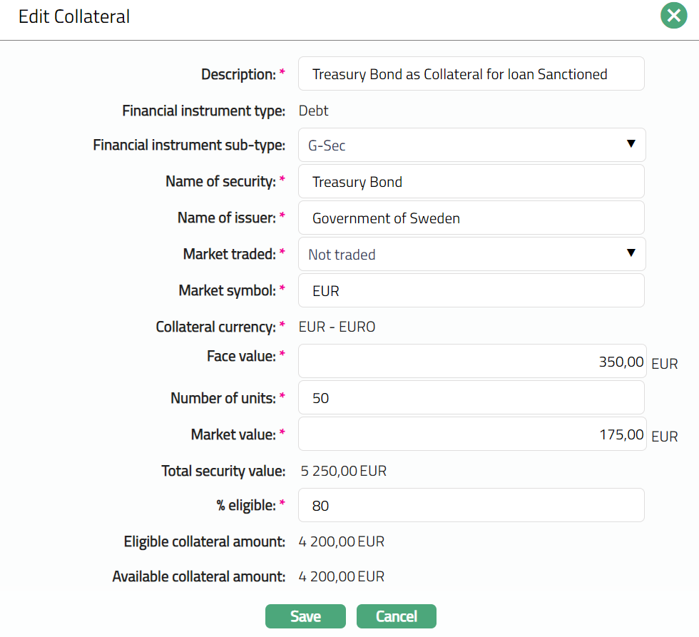
Task: Click the Edit Collateral dialog title
Action: 74,16
